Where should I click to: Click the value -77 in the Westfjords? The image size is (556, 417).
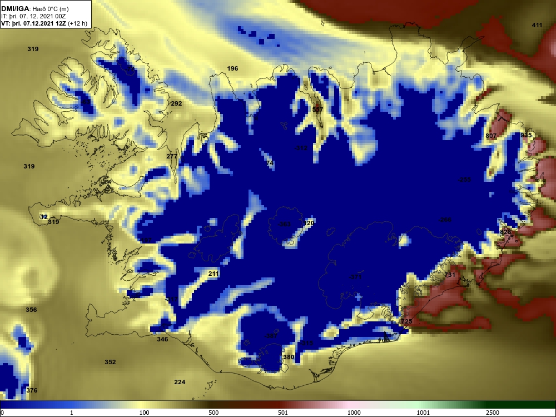[x=130, y=69]
